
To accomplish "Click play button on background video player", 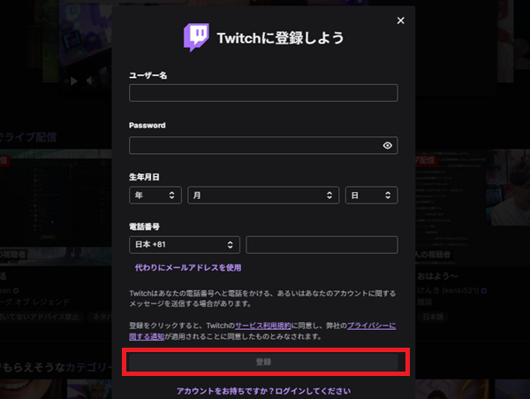I will (x=73, y=81).
